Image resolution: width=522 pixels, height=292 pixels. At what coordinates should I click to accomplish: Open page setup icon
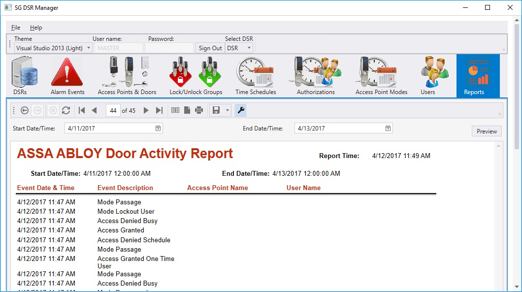click(x=187, y=110)
